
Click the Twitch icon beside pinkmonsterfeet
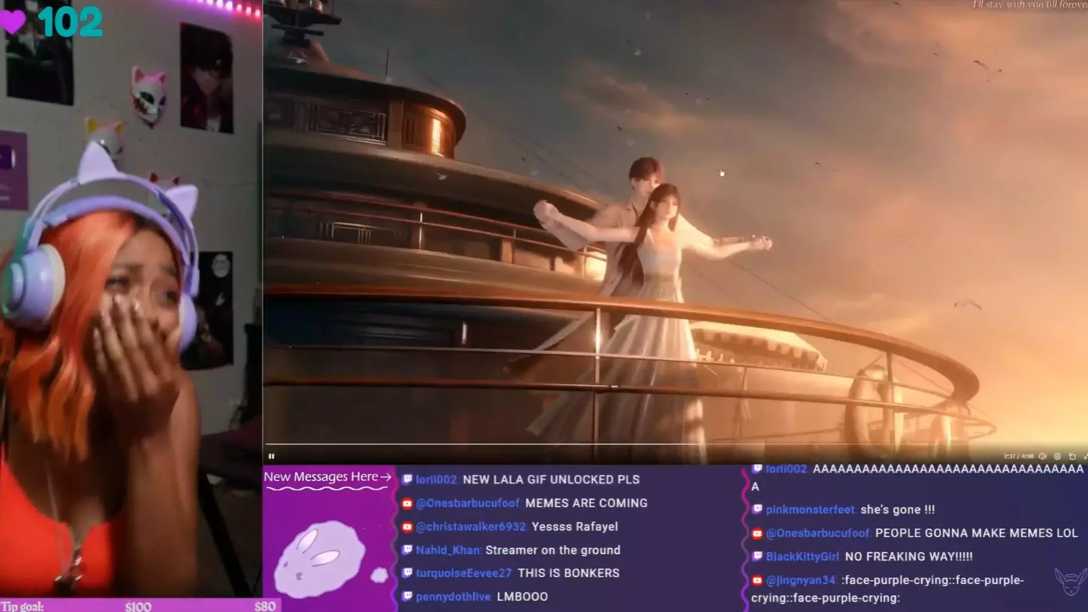pyautogui.click(x=757, y=510)
